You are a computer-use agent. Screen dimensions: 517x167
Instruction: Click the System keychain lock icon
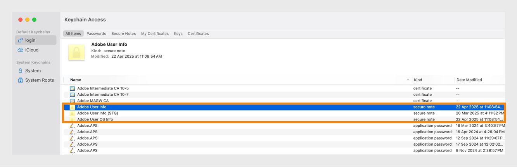[21, 71]
